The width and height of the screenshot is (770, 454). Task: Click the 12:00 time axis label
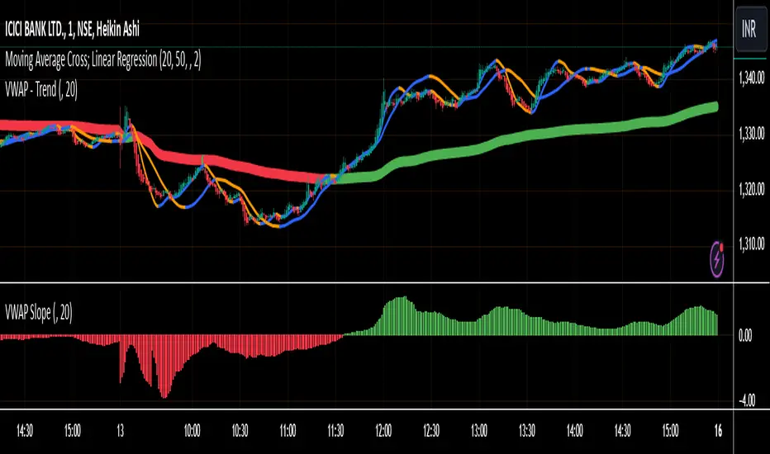(383, 431)
